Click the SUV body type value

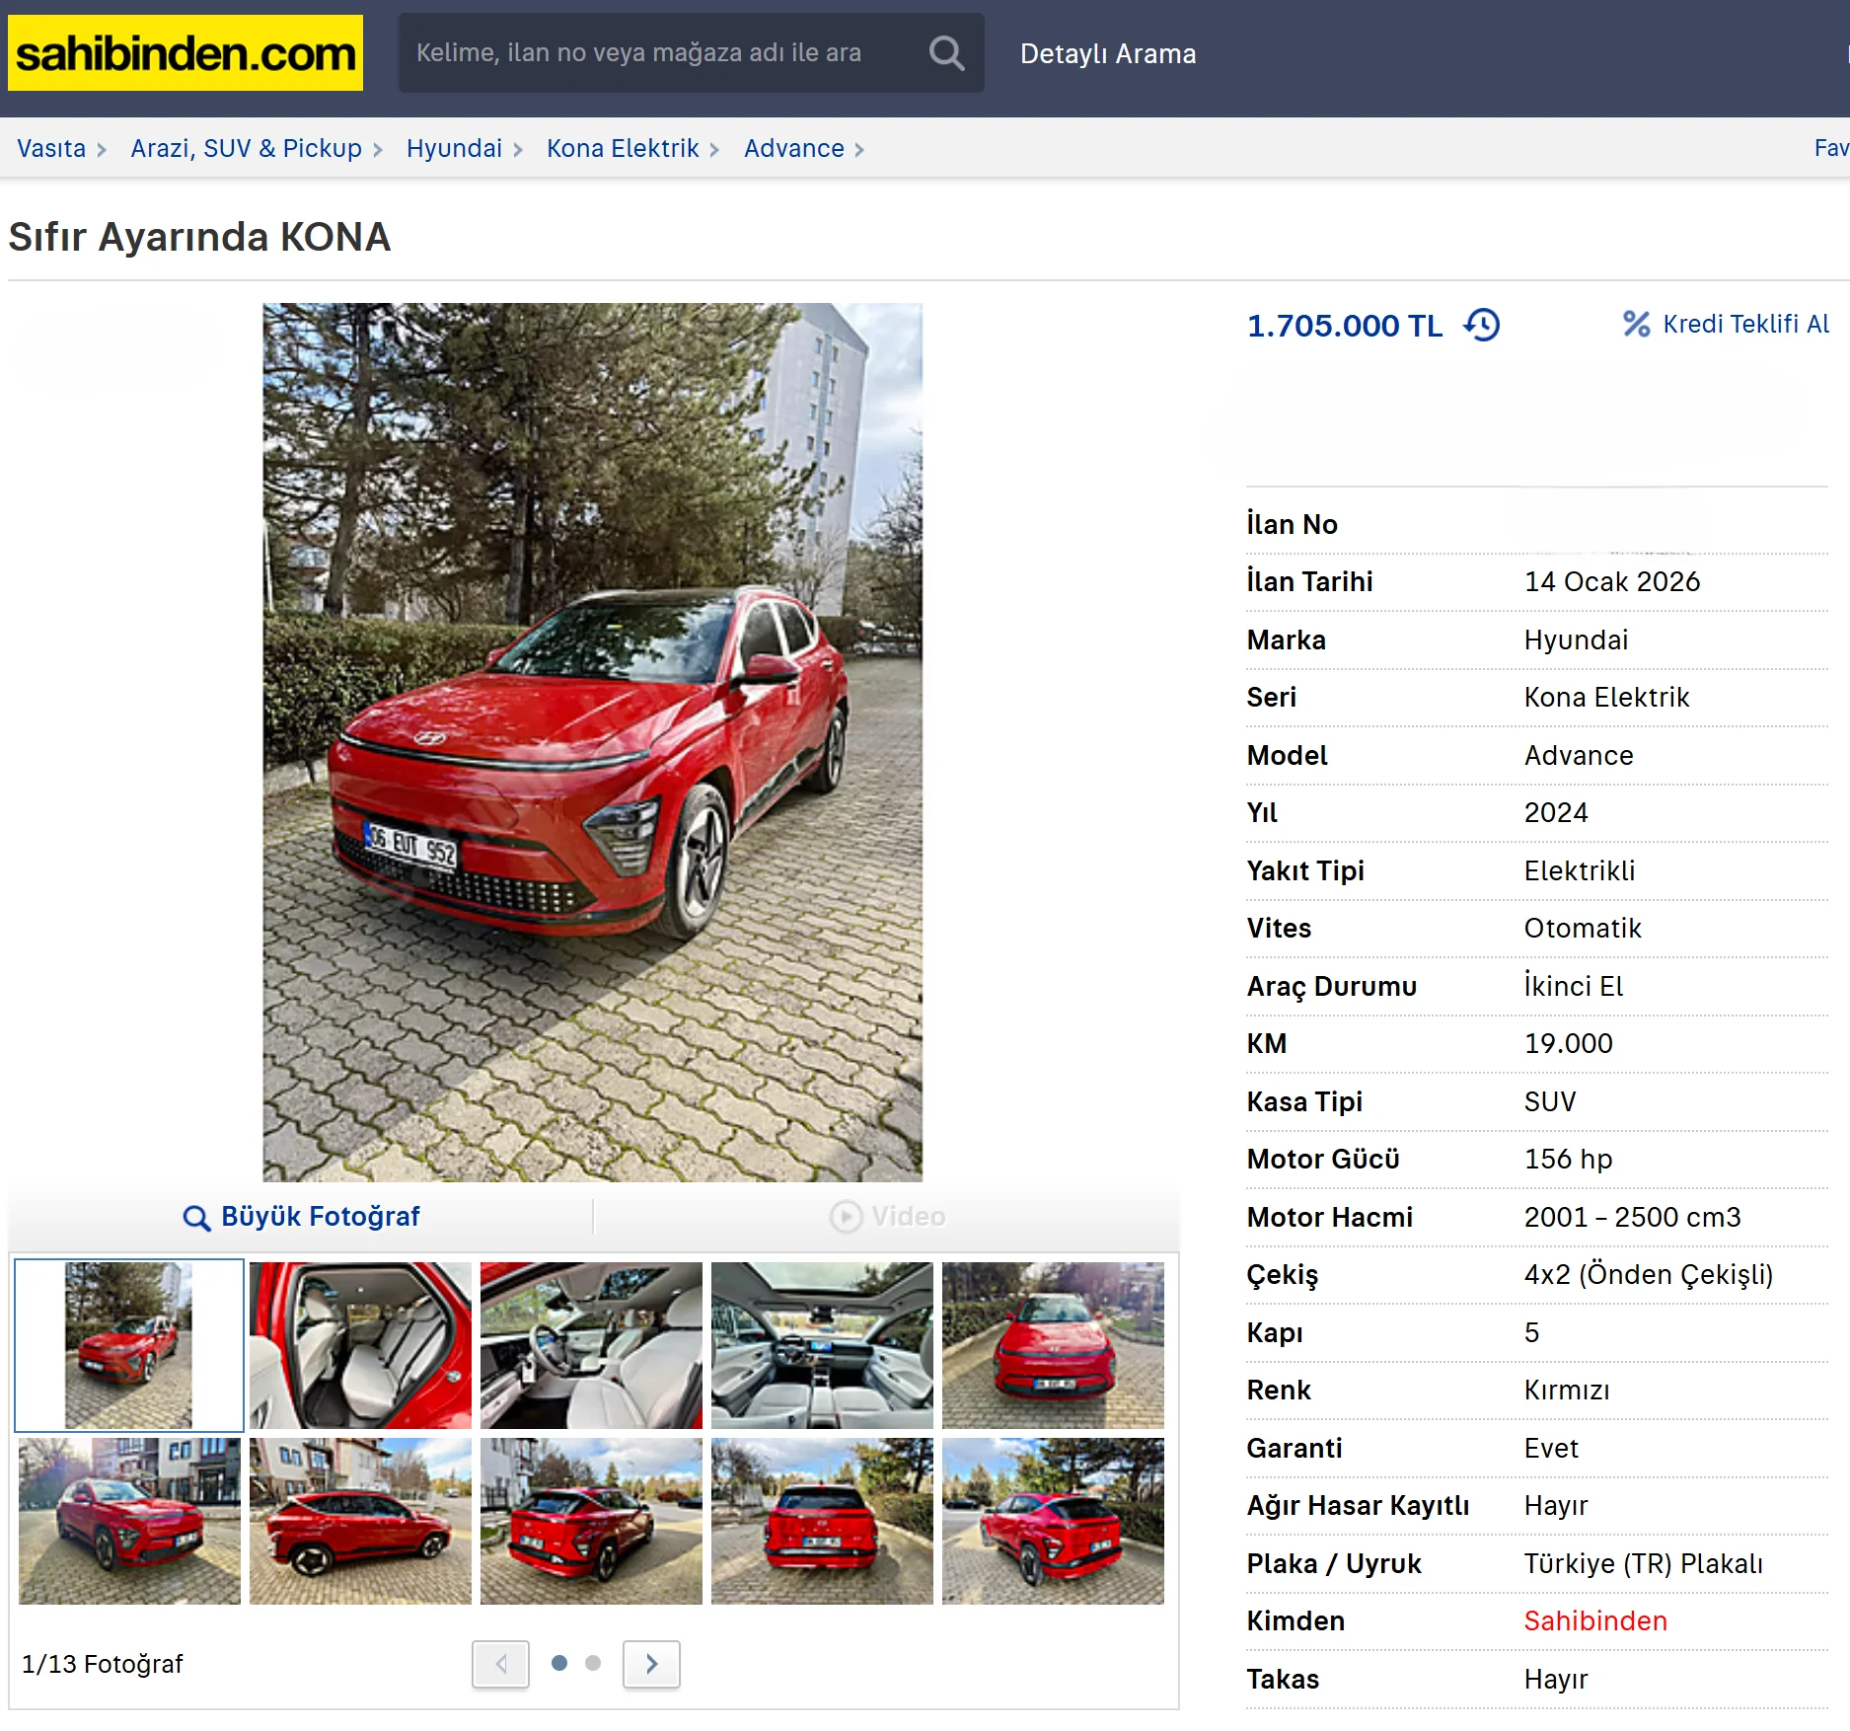click(1550, 1102)
